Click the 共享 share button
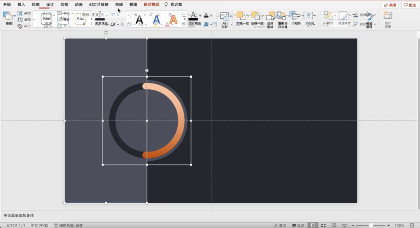Image resolution: width=420 pixels, height=228 pixels. tap(390, 5)
